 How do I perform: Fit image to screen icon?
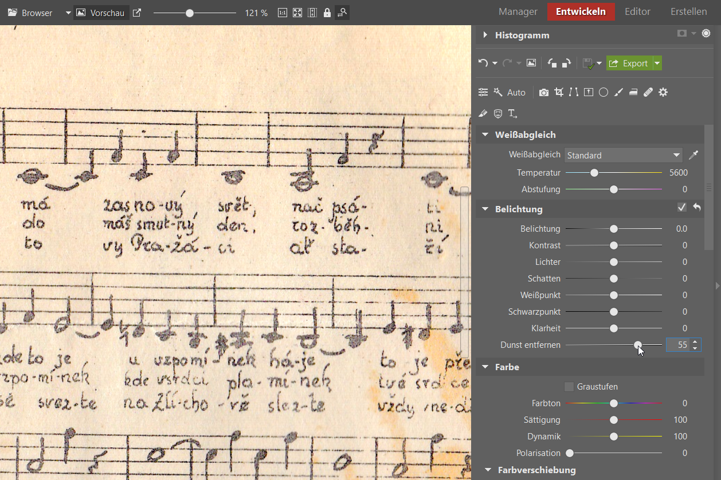click(297, 13)
